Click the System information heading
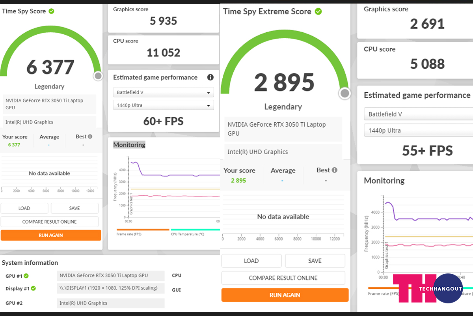The width and height of the screenshot is (473, 316). 30,263
